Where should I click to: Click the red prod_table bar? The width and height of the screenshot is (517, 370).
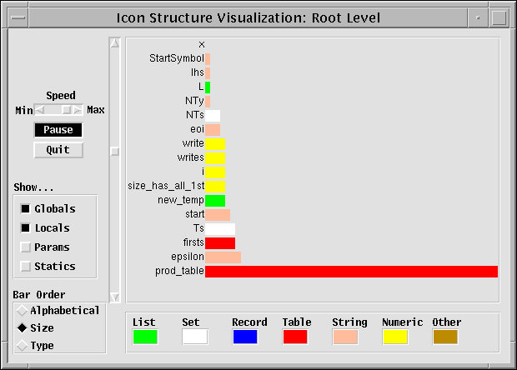350,272
